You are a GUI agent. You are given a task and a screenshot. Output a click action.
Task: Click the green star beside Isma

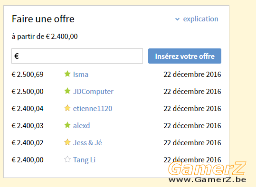(67, 74)
